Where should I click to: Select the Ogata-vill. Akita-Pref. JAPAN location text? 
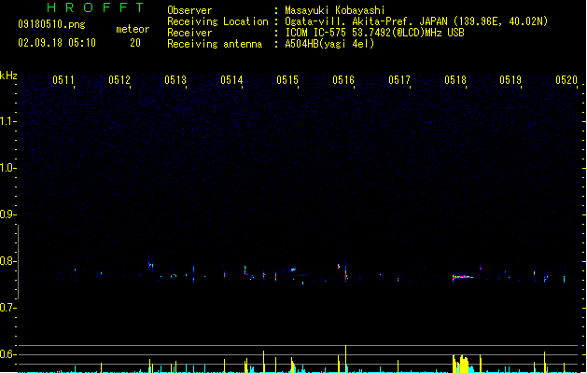(416, 21)
